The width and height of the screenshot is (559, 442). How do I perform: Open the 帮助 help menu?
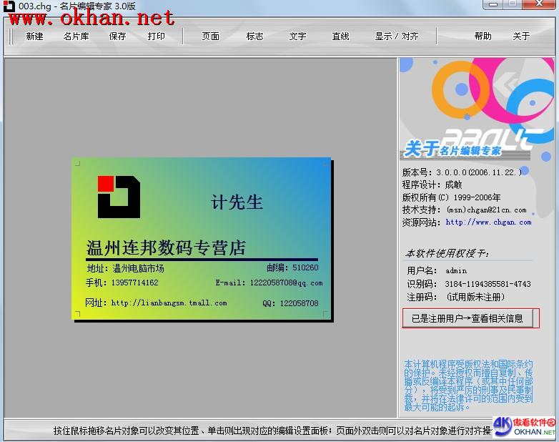tap(483, 36)
